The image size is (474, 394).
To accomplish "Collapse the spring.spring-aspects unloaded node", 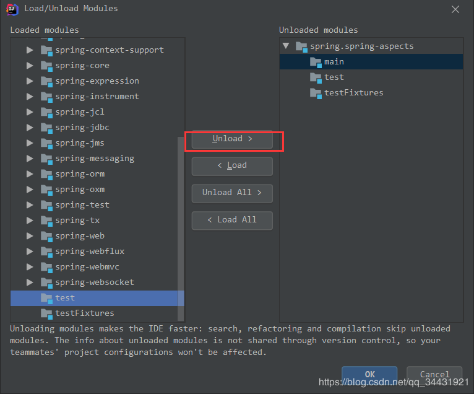I will click(x=286, y=46).
